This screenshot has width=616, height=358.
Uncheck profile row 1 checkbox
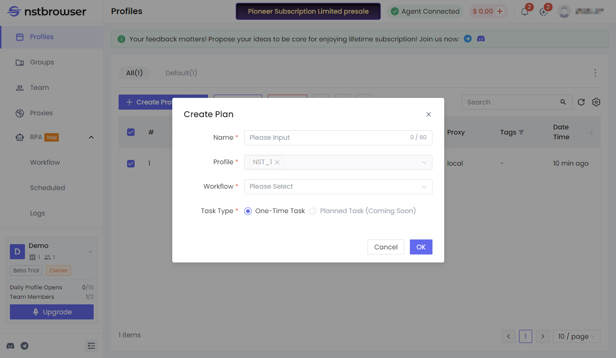(130, 163)
